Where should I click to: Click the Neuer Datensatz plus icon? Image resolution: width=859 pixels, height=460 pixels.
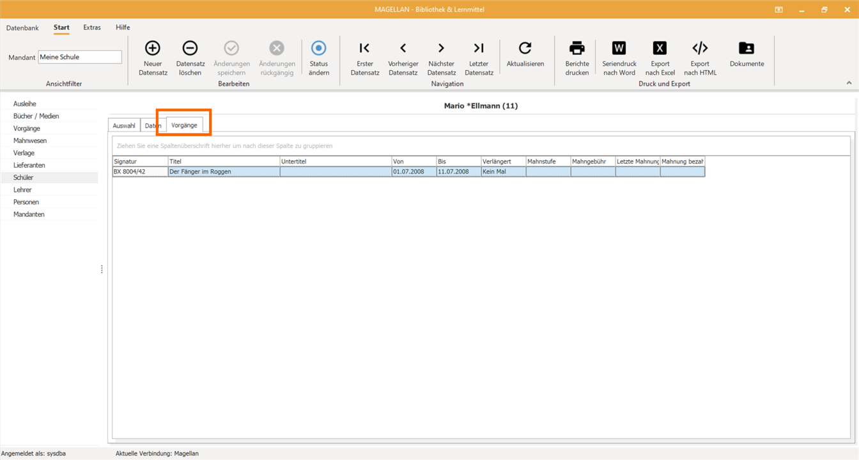(x=153, y=48)
